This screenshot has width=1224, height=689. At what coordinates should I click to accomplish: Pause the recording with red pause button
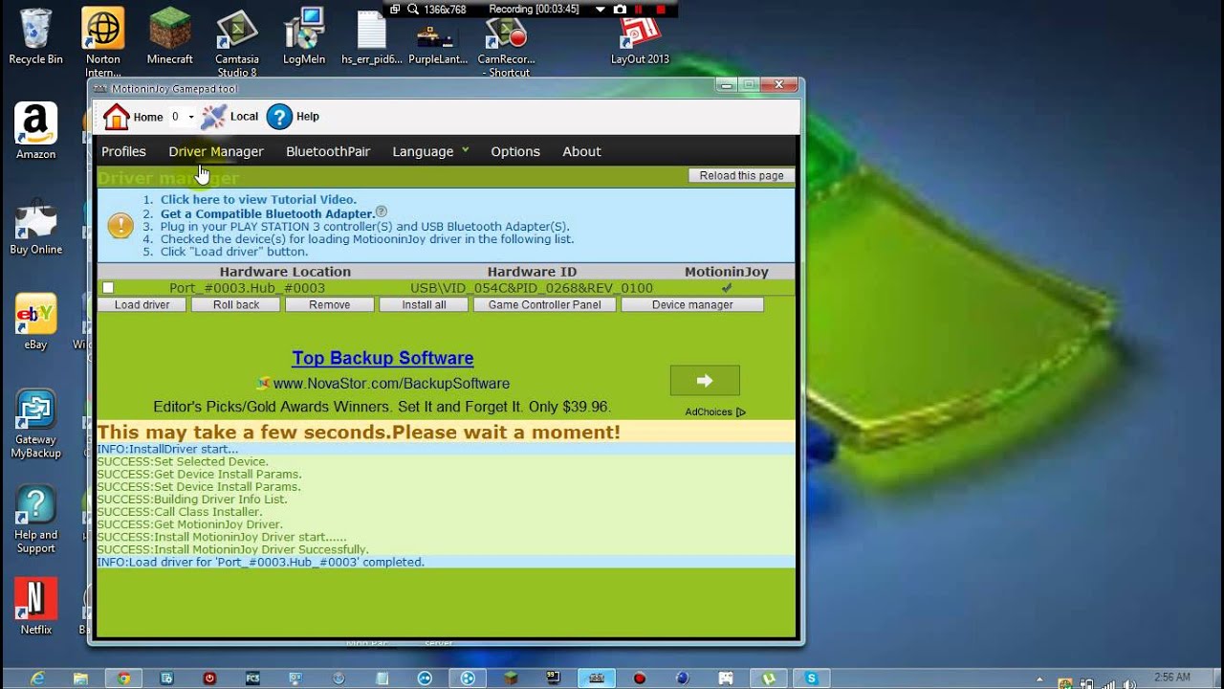[639, 9]
